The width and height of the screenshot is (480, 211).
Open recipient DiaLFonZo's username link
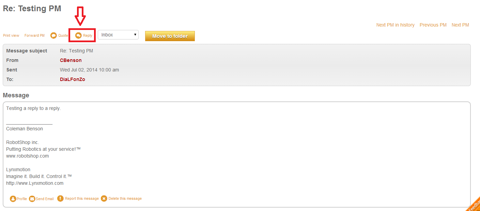(73, 79)
